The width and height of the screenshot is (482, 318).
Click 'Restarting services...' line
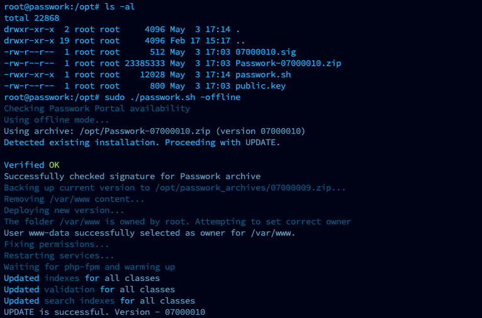[x=59, y=256]
